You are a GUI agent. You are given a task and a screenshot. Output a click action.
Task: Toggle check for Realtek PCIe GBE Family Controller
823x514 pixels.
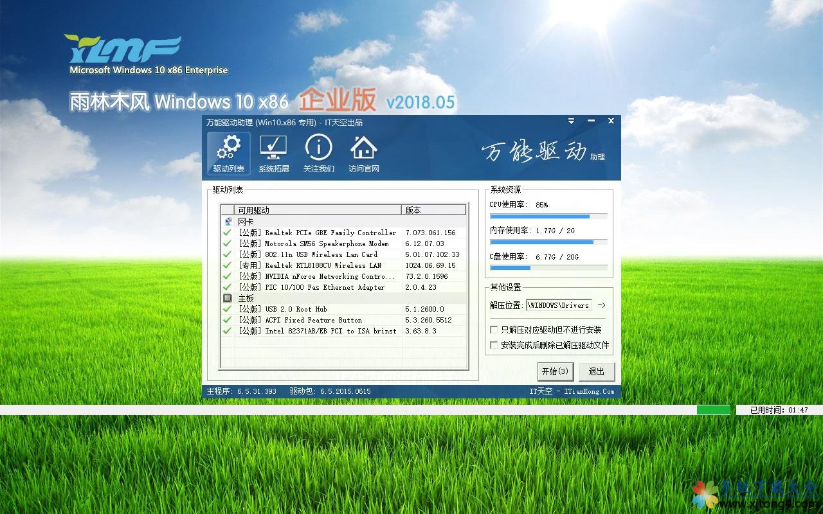pos(227,233)
